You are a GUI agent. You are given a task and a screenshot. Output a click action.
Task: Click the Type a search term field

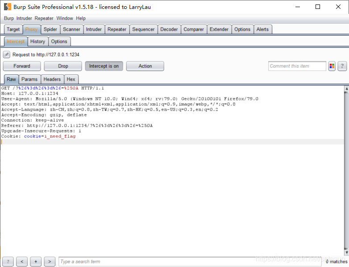190,262
